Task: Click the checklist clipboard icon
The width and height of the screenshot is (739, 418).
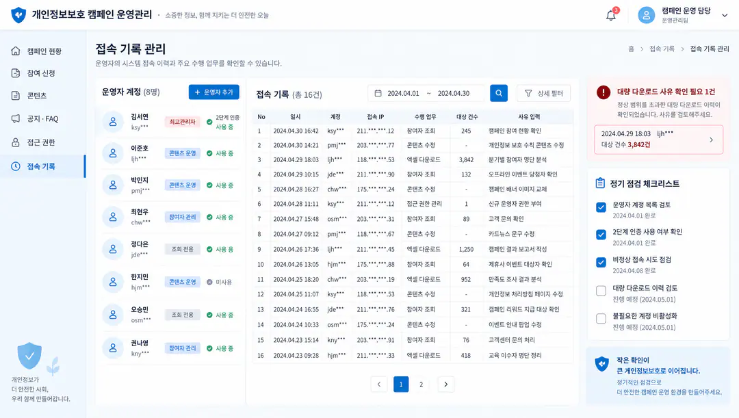Action: pos(600,183)
